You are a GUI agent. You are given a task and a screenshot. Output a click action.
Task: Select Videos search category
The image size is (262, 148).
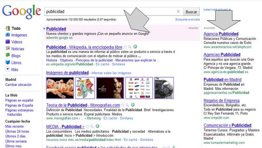(17, 42)
